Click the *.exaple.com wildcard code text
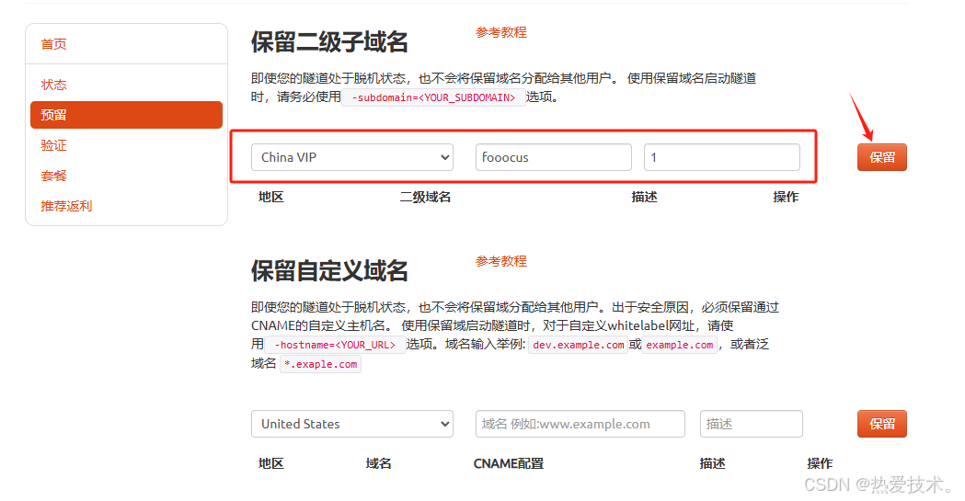Viewport: 965px width, 501px height. tap(321, 365)
